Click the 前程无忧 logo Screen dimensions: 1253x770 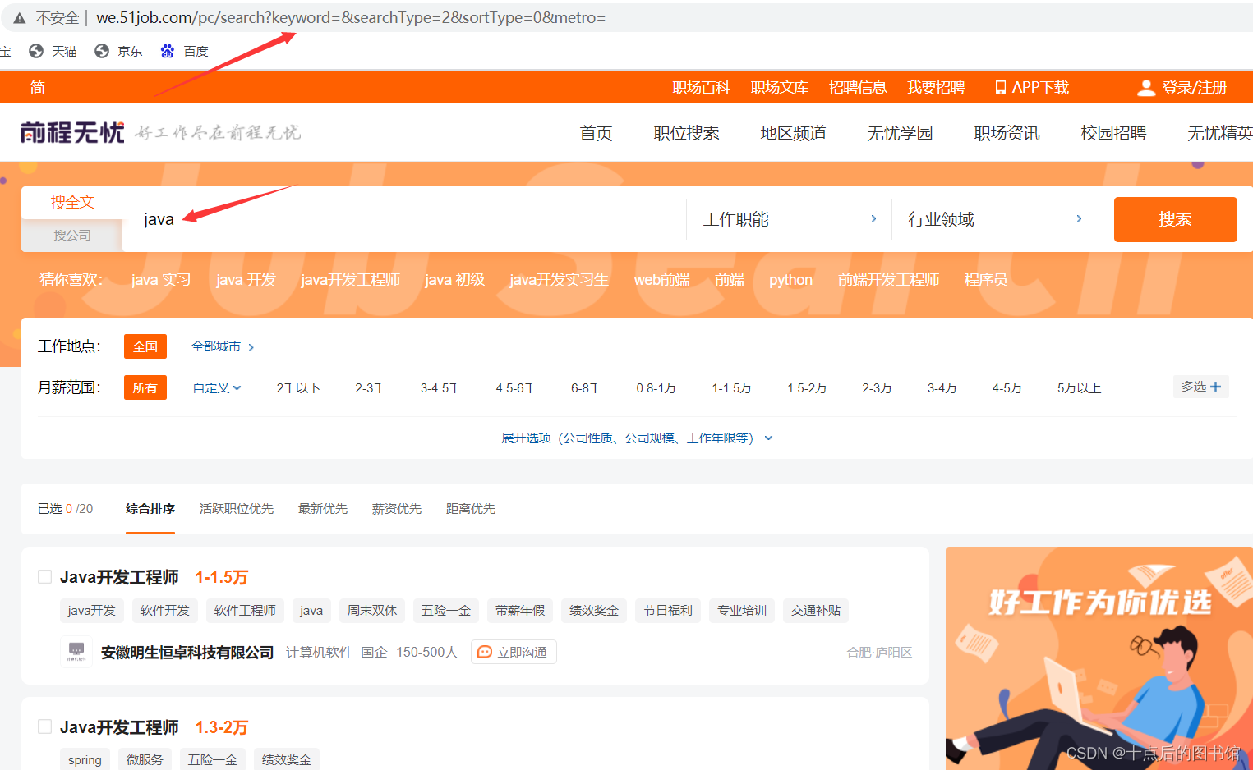(72, 132)
